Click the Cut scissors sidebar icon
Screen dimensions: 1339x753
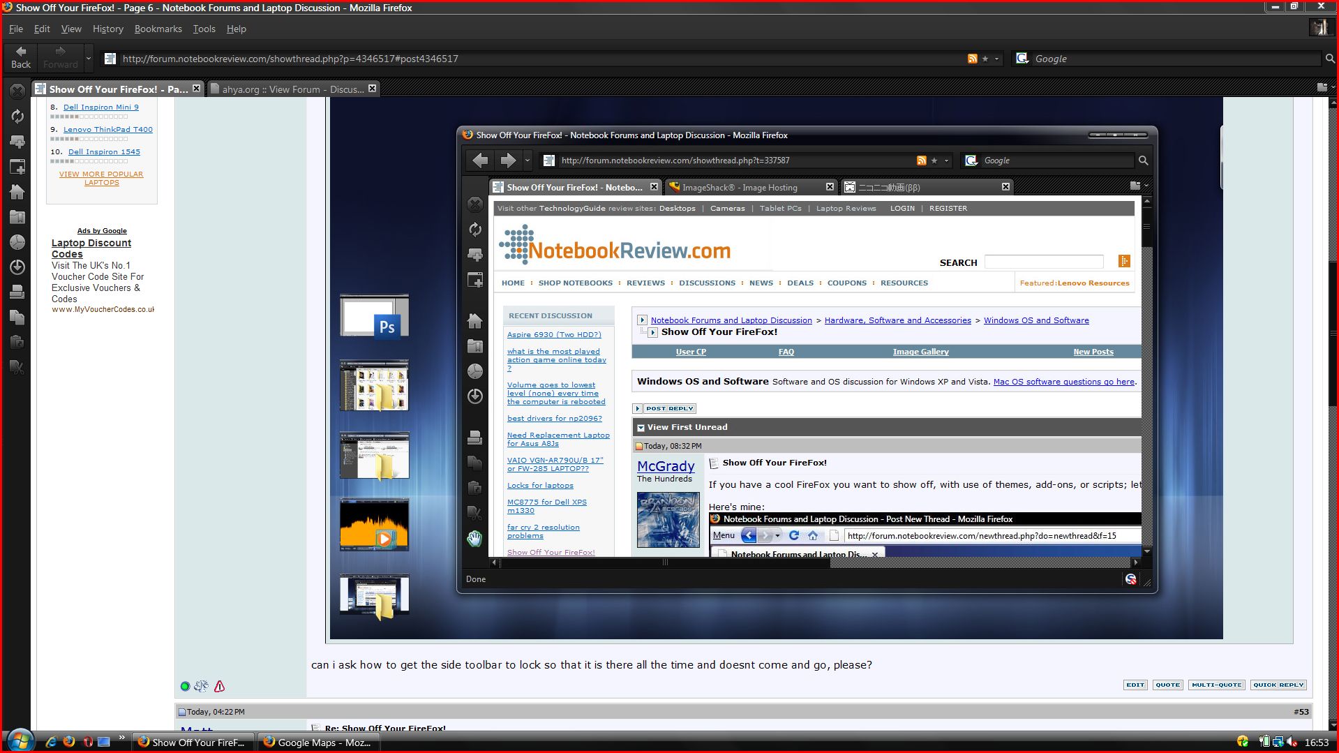(x=17, y=367)
